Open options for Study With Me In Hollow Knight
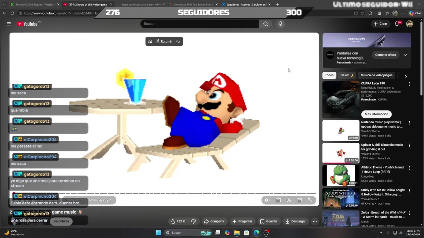This screenshot has height=238, width=424. 409,191
